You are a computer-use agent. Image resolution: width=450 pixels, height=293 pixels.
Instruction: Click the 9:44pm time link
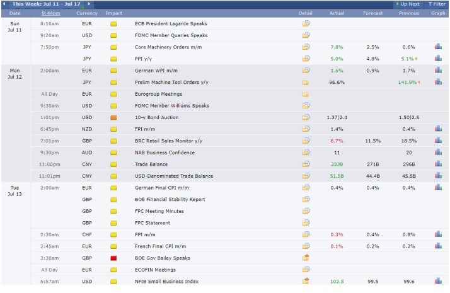51,13
